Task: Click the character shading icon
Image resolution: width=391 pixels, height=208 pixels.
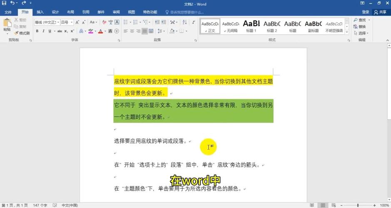Action: [110, 31]
